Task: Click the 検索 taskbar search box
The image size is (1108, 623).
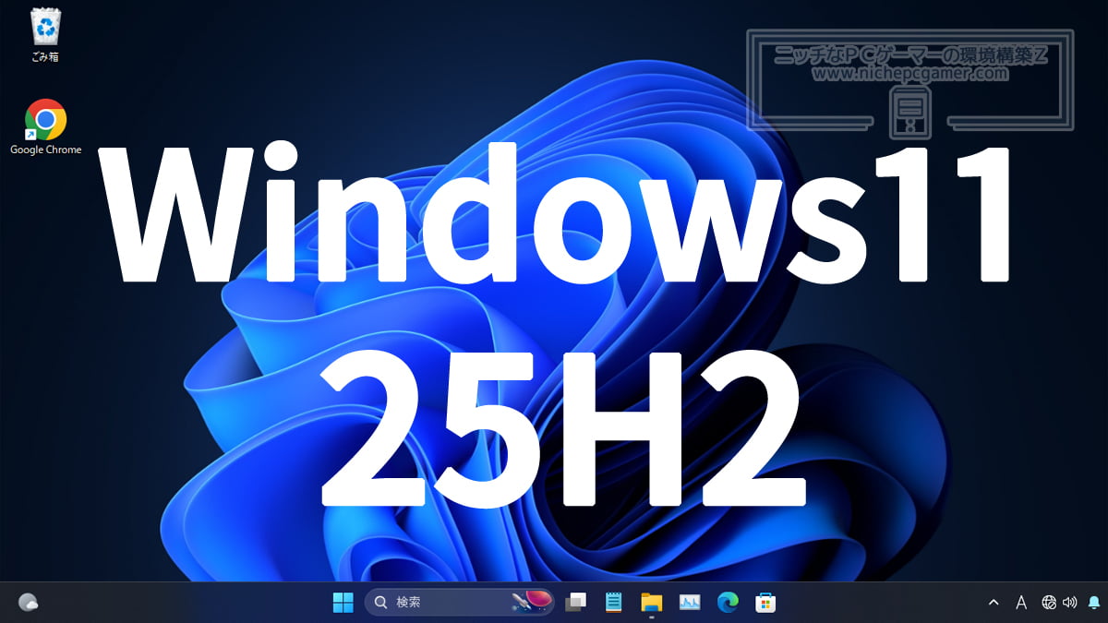Action: 460,603
